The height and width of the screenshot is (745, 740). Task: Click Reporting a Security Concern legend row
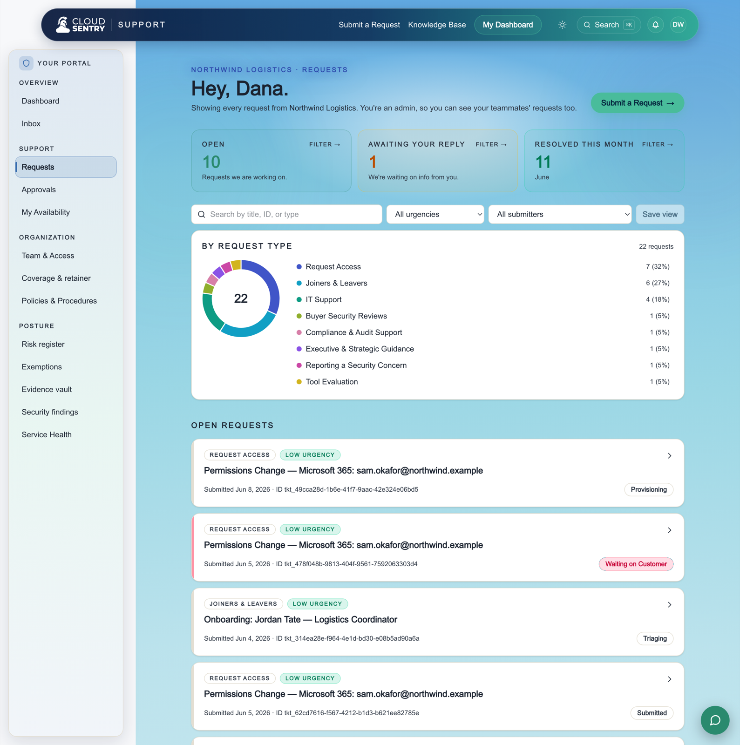[483, 366]
